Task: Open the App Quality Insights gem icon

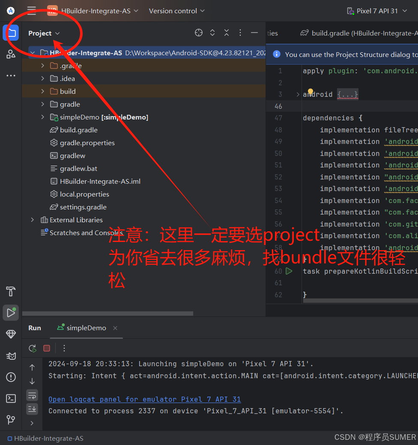Action: [x=11, y=334]
